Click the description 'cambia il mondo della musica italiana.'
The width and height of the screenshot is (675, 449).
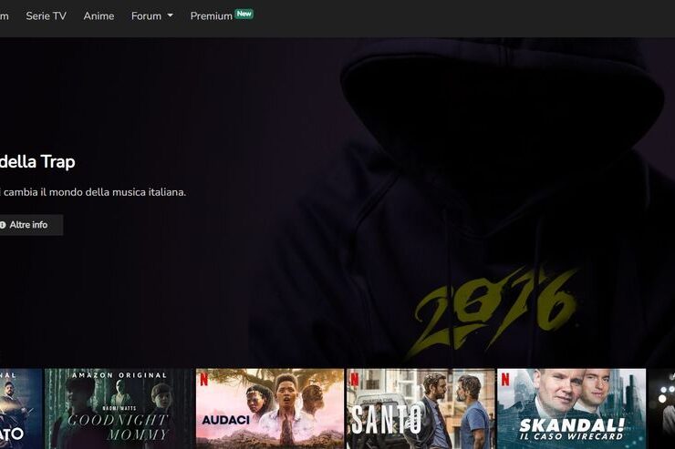click(95, 192)
